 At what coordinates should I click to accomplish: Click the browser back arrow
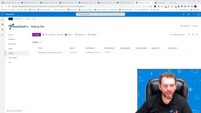pyautogui.click(x=2, y=6)
